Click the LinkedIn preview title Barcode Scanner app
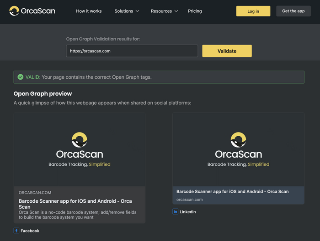Viewport: 320px width, 241px height. tap(232, 191)
